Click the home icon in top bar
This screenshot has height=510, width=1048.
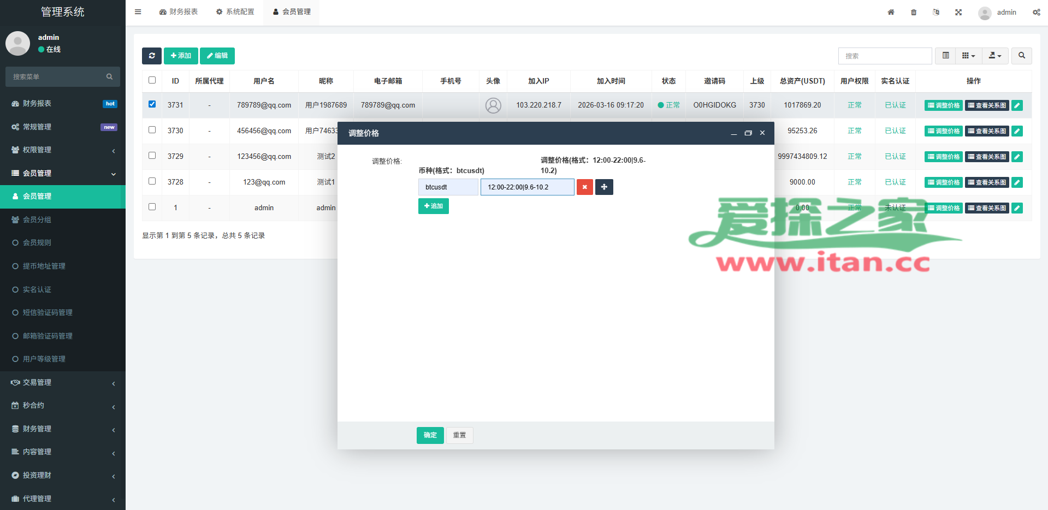(891, 12)
